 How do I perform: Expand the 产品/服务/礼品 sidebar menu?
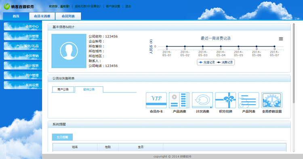coord(23,46)
